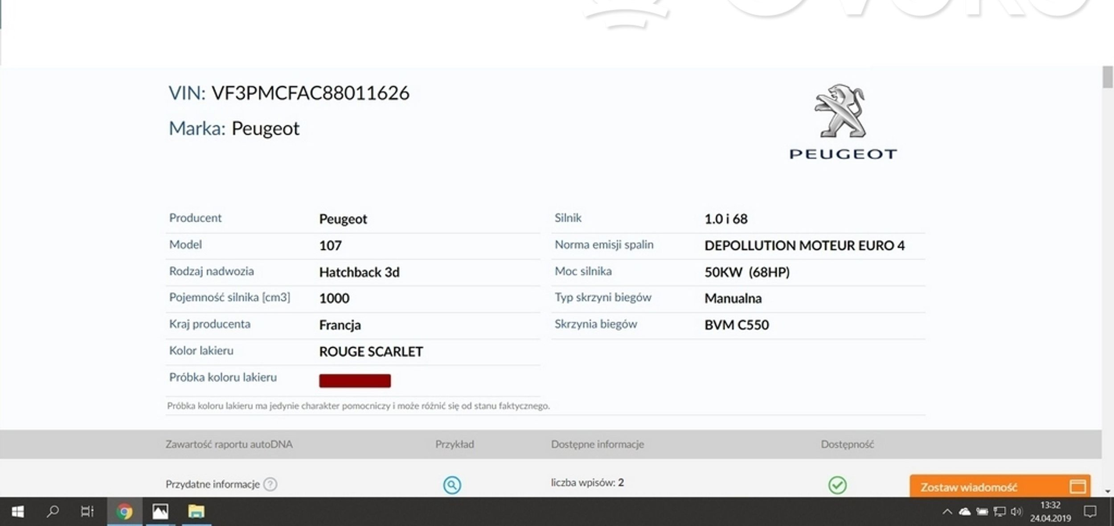This screenshot has height=526, width=1114.
Task: Click the taskbar clock and date
Action: [1050, 511]
